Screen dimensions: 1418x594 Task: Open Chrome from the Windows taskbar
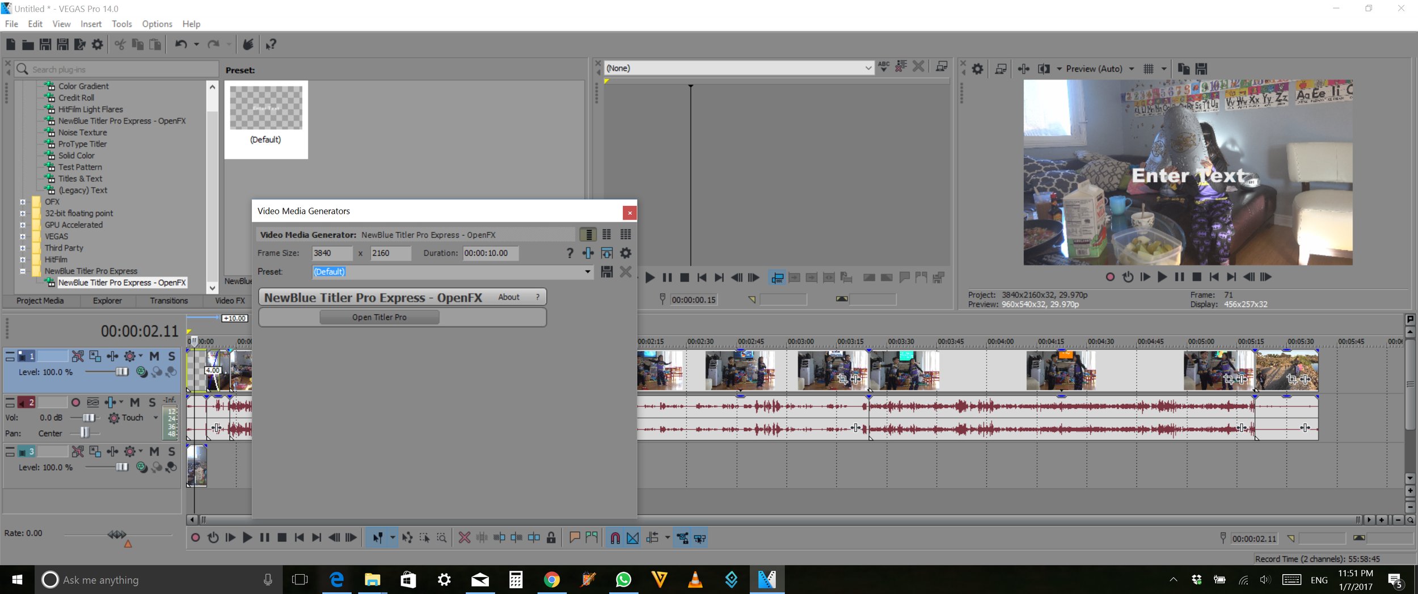[x=552, y=579]
